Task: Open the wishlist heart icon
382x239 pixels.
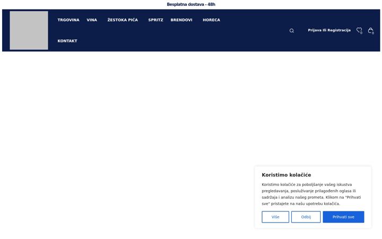Action: coord(359,30)
